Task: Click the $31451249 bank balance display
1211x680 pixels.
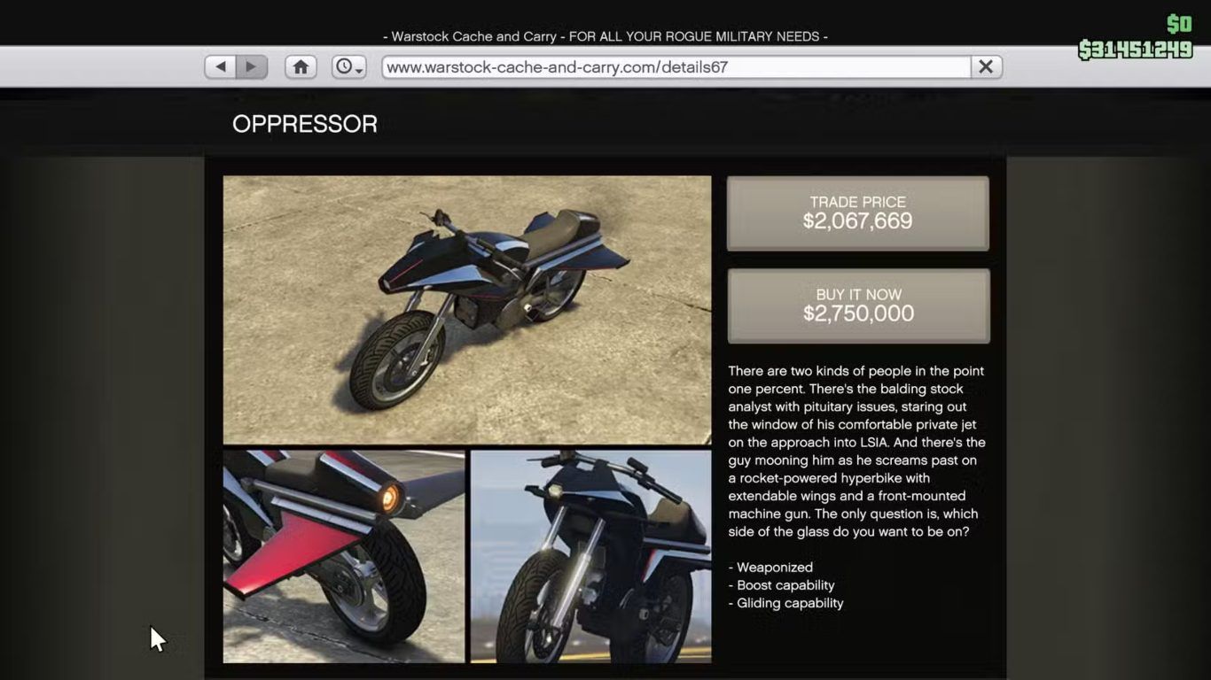Action: 1136,50
